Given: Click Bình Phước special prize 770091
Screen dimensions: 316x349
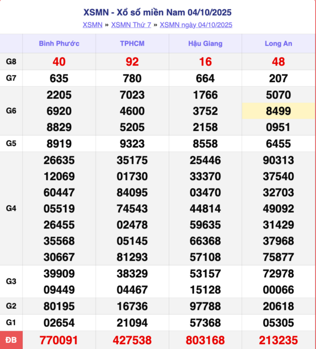Looking at the screenshot, I should coord(59,340).
